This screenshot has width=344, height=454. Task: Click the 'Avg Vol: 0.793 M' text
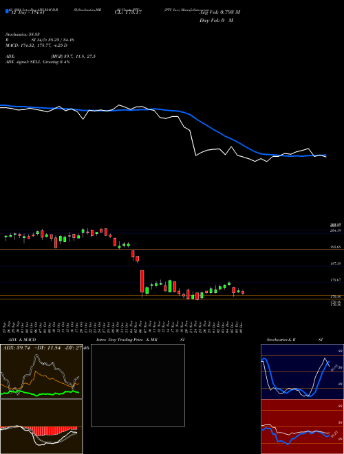pos(219,12)
